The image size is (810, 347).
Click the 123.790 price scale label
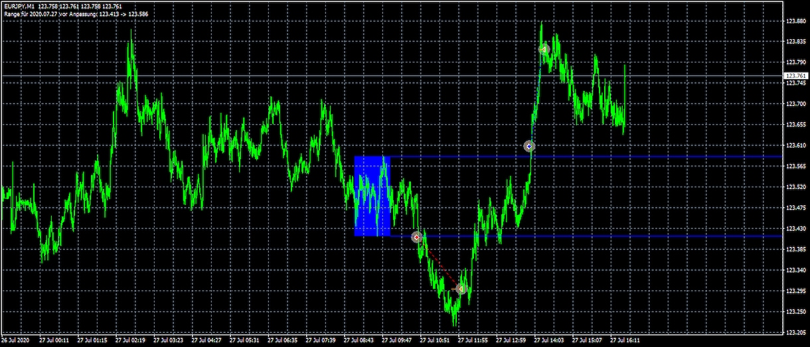point(796,62)
